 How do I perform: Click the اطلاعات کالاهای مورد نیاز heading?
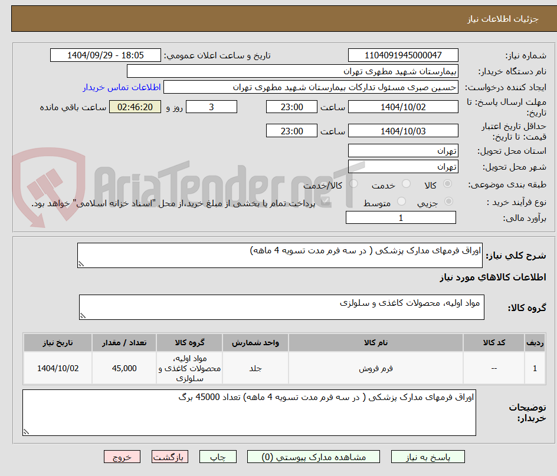[493, 277]
